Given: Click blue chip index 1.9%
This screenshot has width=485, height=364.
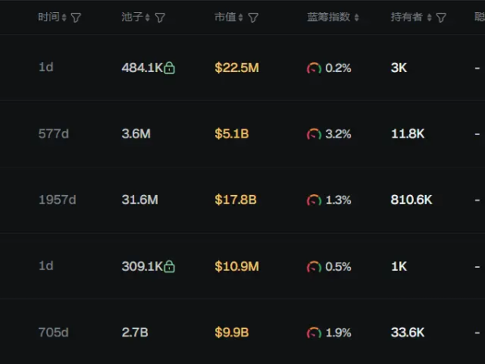Looking at the screenshot, I should 338,332.
